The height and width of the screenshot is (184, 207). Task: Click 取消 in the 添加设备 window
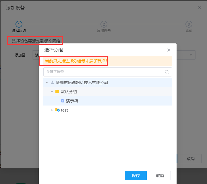(191, 159)
